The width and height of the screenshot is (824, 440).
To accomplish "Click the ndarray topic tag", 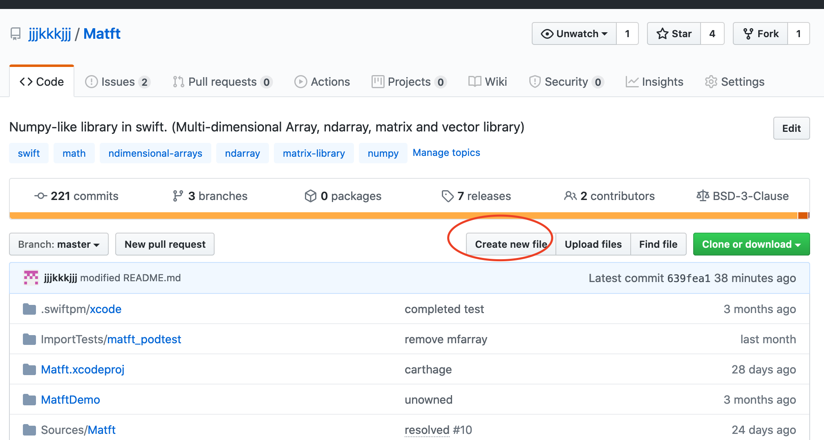I will [x=242, y=153].
